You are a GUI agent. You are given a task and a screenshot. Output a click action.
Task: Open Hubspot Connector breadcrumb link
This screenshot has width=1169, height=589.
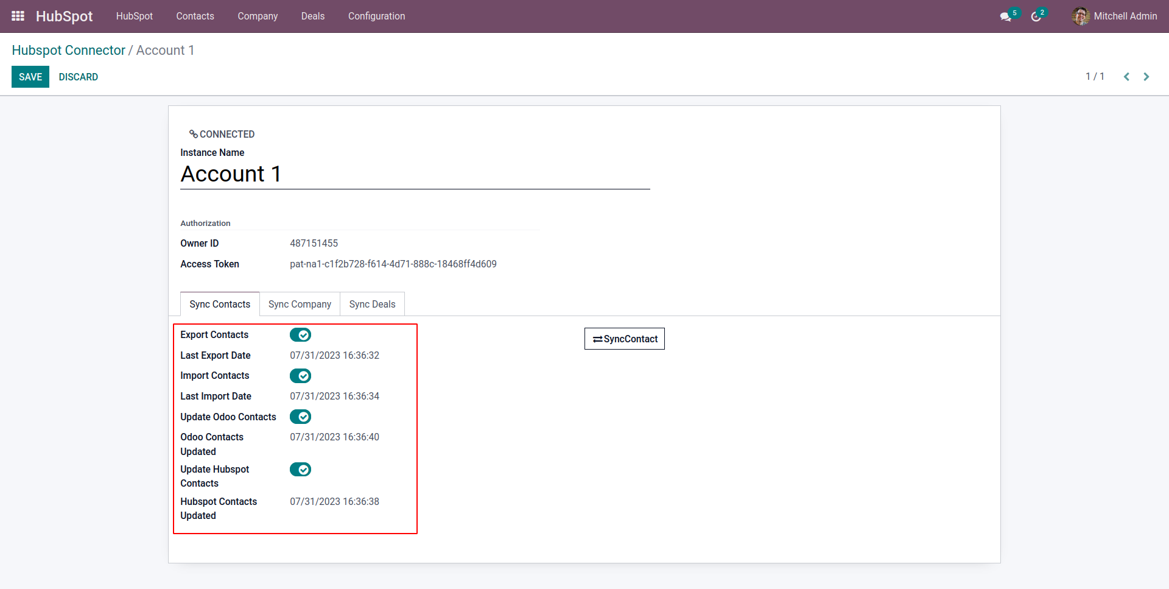point(69,51)
